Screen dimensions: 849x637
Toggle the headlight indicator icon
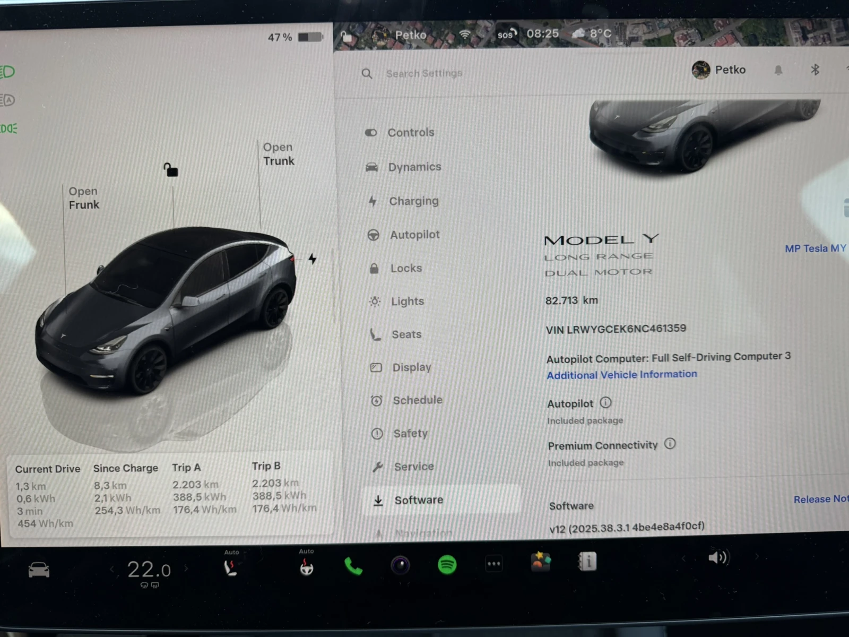point(8,72)
